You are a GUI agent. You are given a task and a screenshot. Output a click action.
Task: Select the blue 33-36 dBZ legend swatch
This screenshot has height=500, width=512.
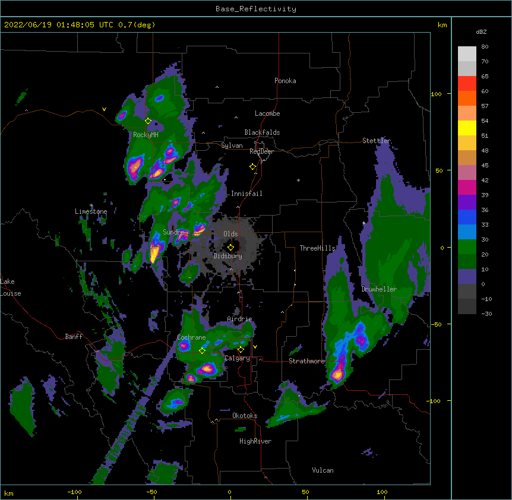(x=467, y=217)
